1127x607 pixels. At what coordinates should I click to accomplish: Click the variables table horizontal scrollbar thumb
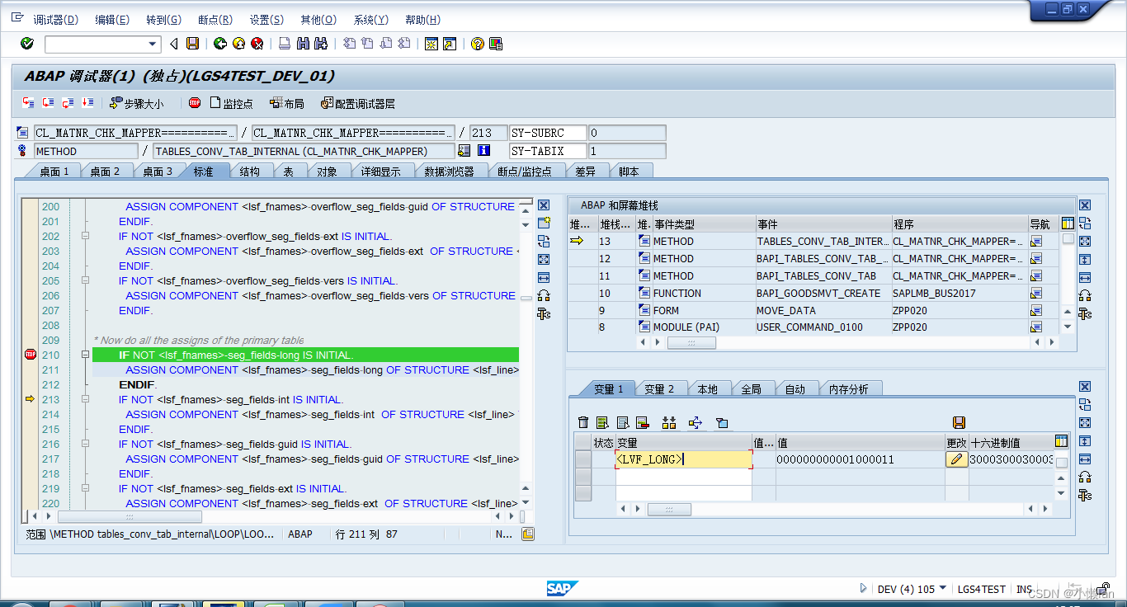tap(669, 510)
